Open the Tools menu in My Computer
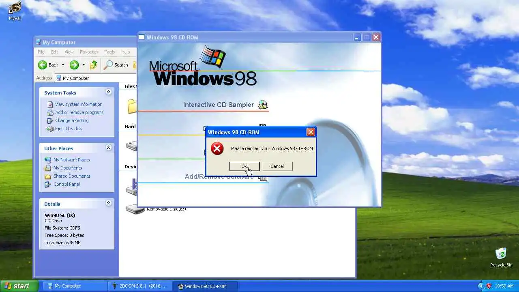 109,52
